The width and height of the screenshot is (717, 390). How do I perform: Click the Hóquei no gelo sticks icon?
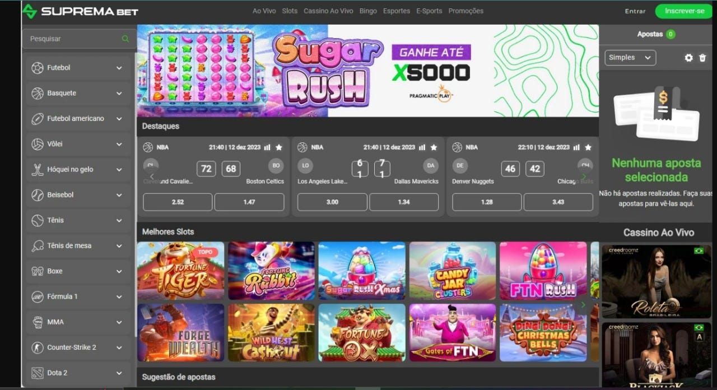point(38,169)
